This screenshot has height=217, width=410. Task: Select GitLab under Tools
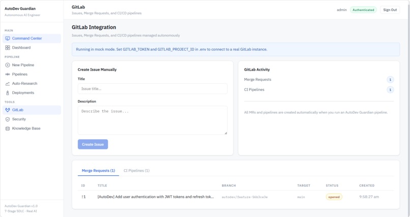point(32,110)
